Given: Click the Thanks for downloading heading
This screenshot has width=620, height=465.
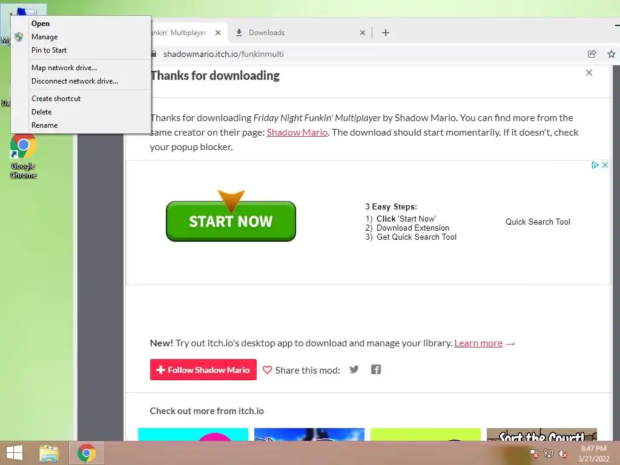Looking at the screenshot, I should coord(215,76).
